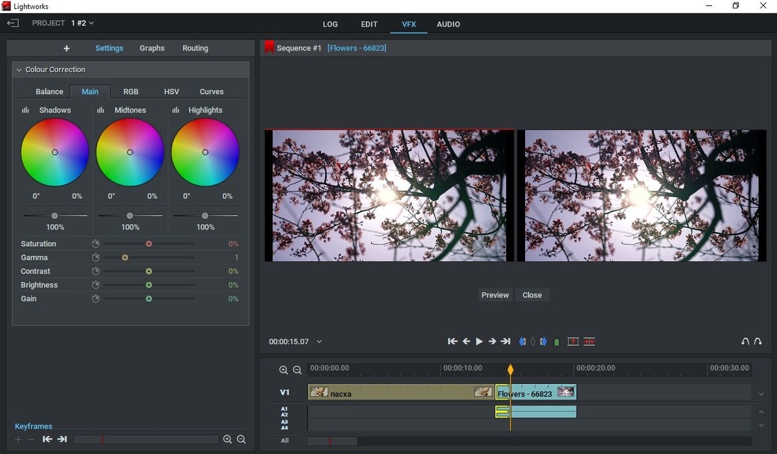
Task: Click the green marker icon in the transport bar
Action: pos(557,341)
